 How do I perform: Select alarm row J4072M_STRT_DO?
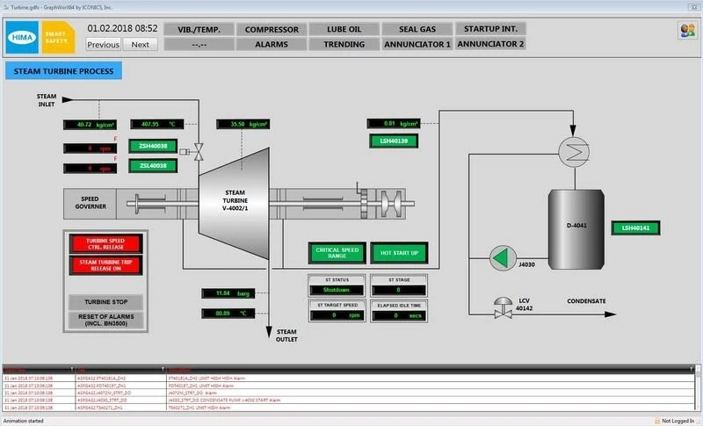click(x=348, y=393)
